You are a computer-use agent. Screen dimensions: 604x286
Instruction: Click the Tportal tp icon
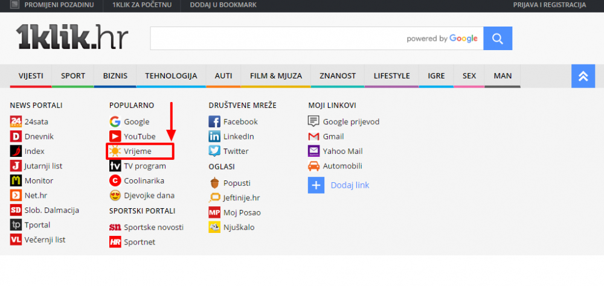pyautogui.click(x=16, y=225)
